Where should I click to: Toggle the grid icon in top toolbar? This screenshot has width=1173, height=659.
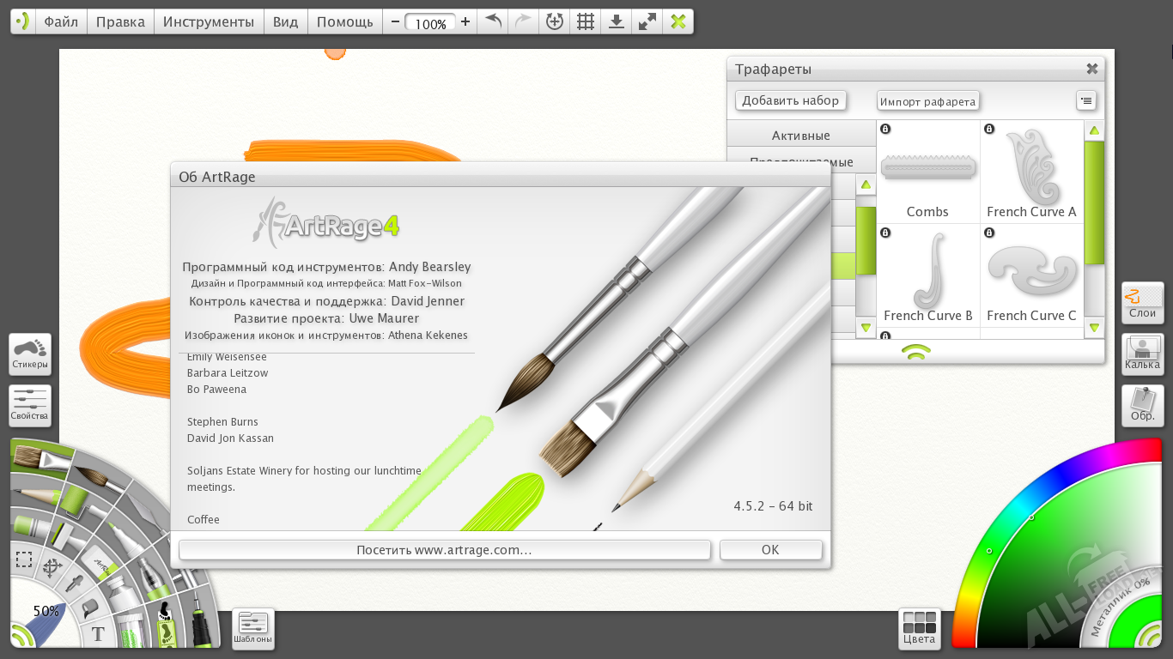pos(586,22)
